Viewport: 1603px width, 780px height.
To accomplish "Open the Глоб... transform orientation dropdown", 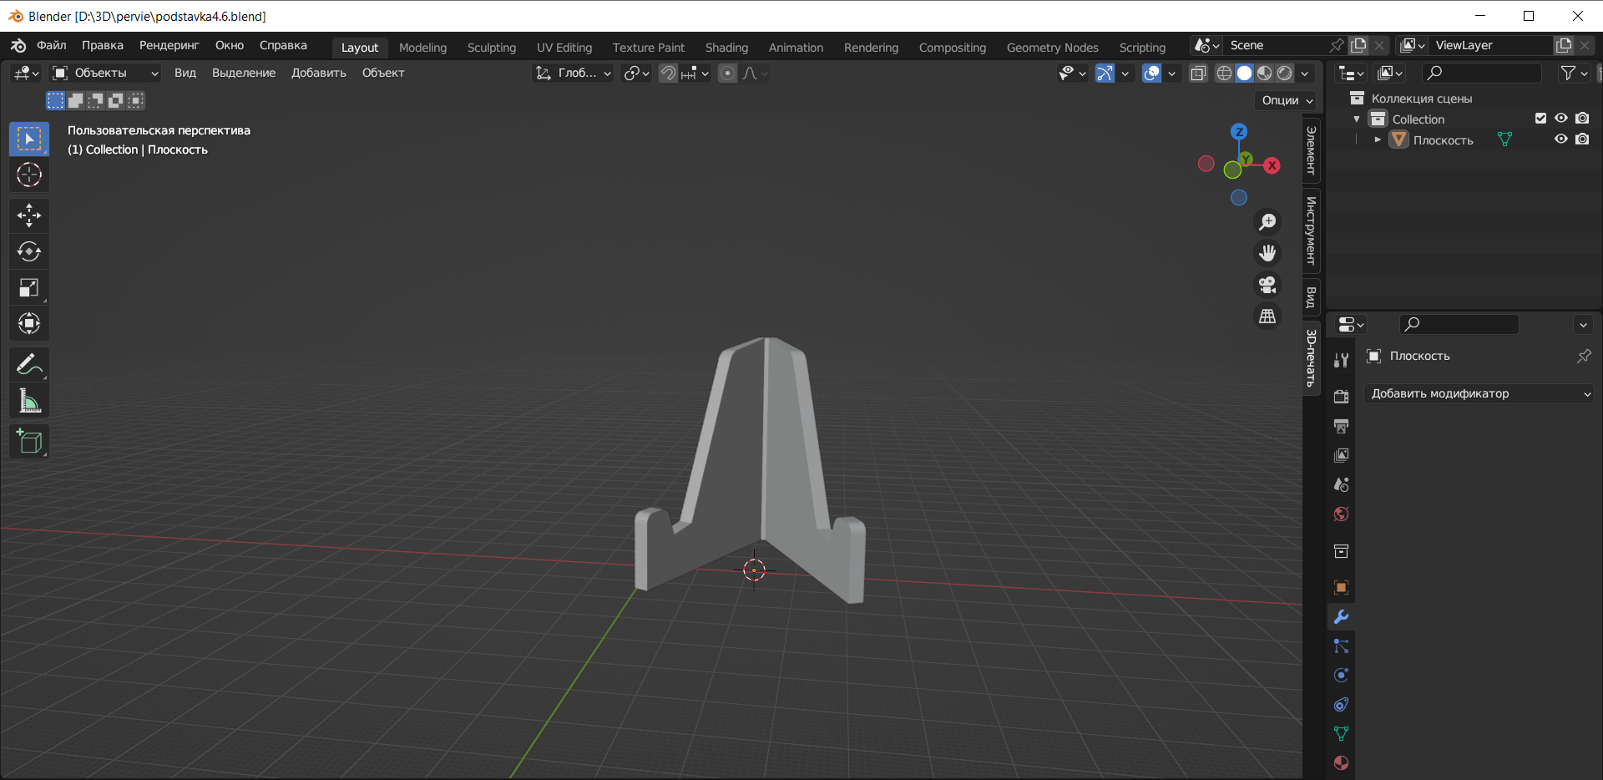I will point(574,73).
